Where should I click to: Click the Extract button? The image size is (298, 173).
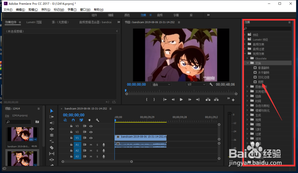216,100
